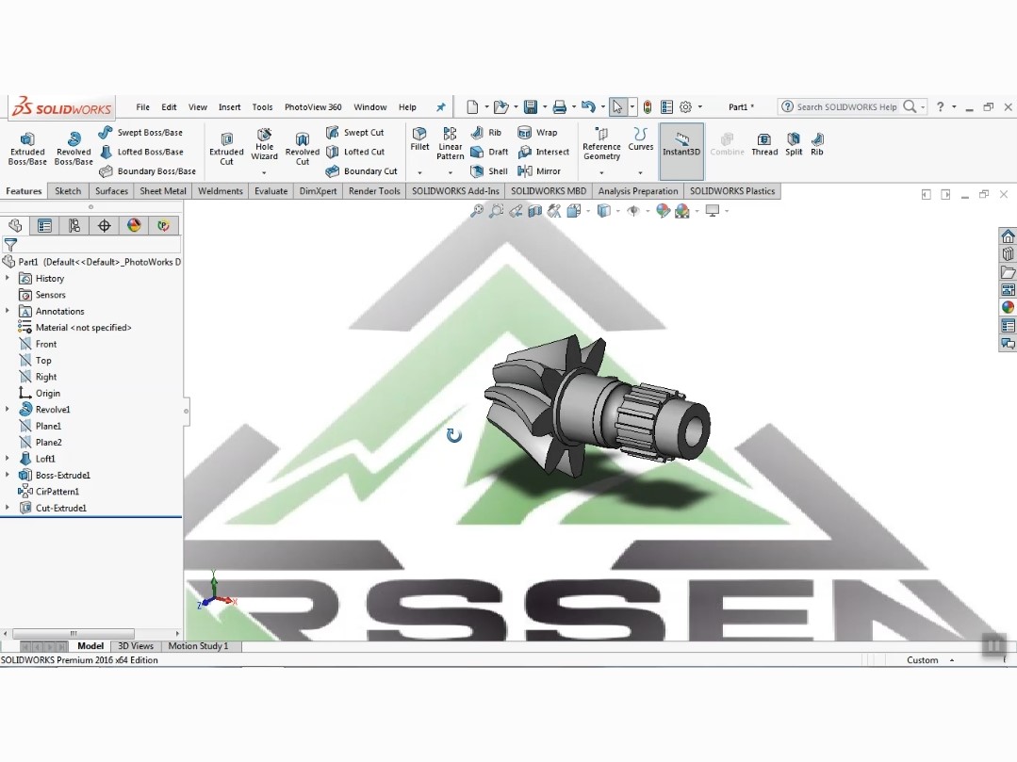Select the Thread tool

[x=764, y=143]
